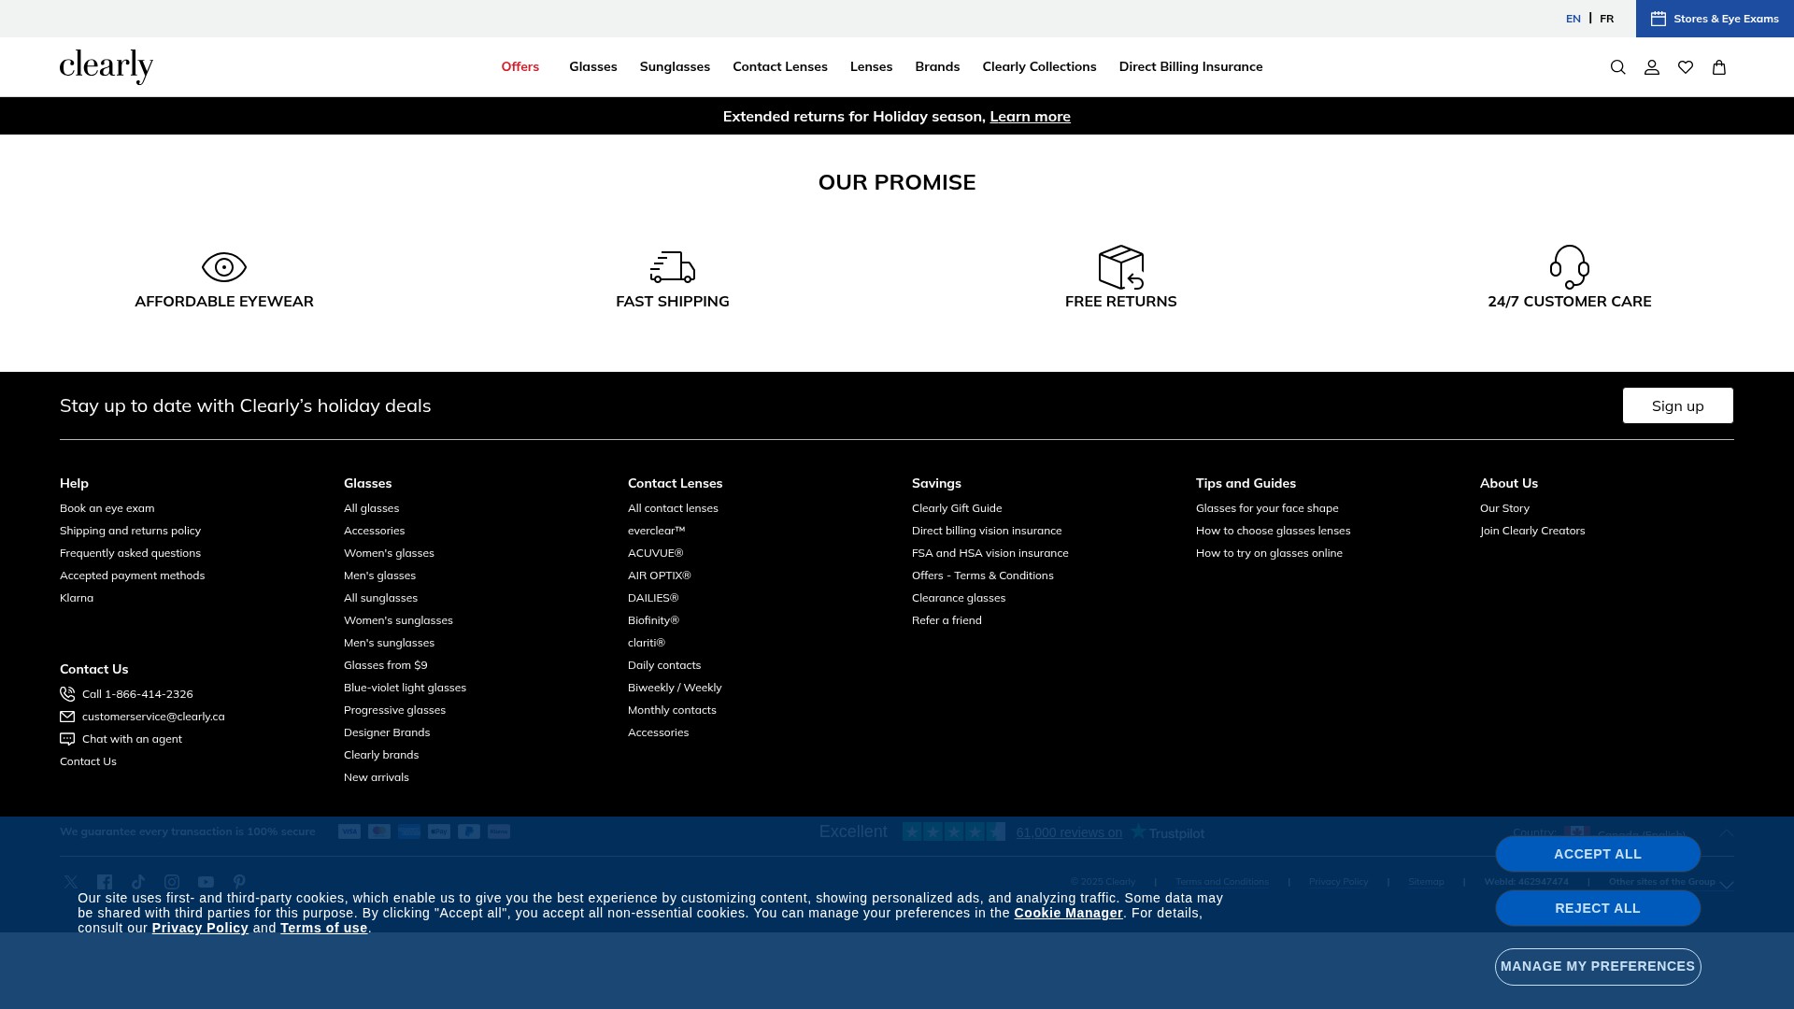Open Clearly Gift Guide link
The image size is (1794, 1009).
point(957,508)
